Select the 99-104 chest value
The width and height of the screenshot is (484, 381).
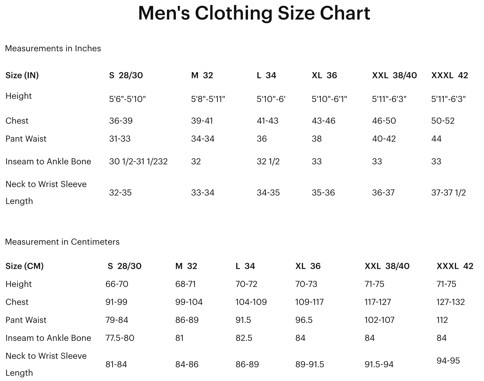pos(189,302)
